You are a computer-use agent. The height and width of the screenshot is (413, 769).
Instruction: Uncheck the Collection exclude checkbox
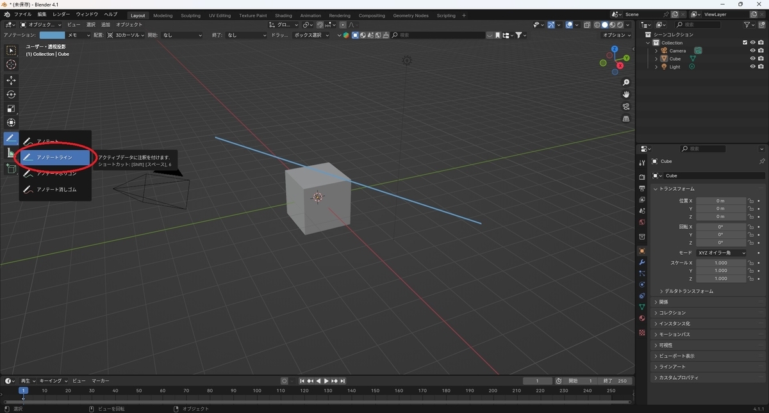click(x=745, y=43)
